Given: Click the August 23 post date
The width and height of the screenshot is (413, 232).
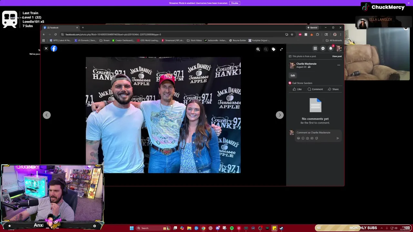Looking at the screenshot, I should pyautogui.click(x=301, y=67).
